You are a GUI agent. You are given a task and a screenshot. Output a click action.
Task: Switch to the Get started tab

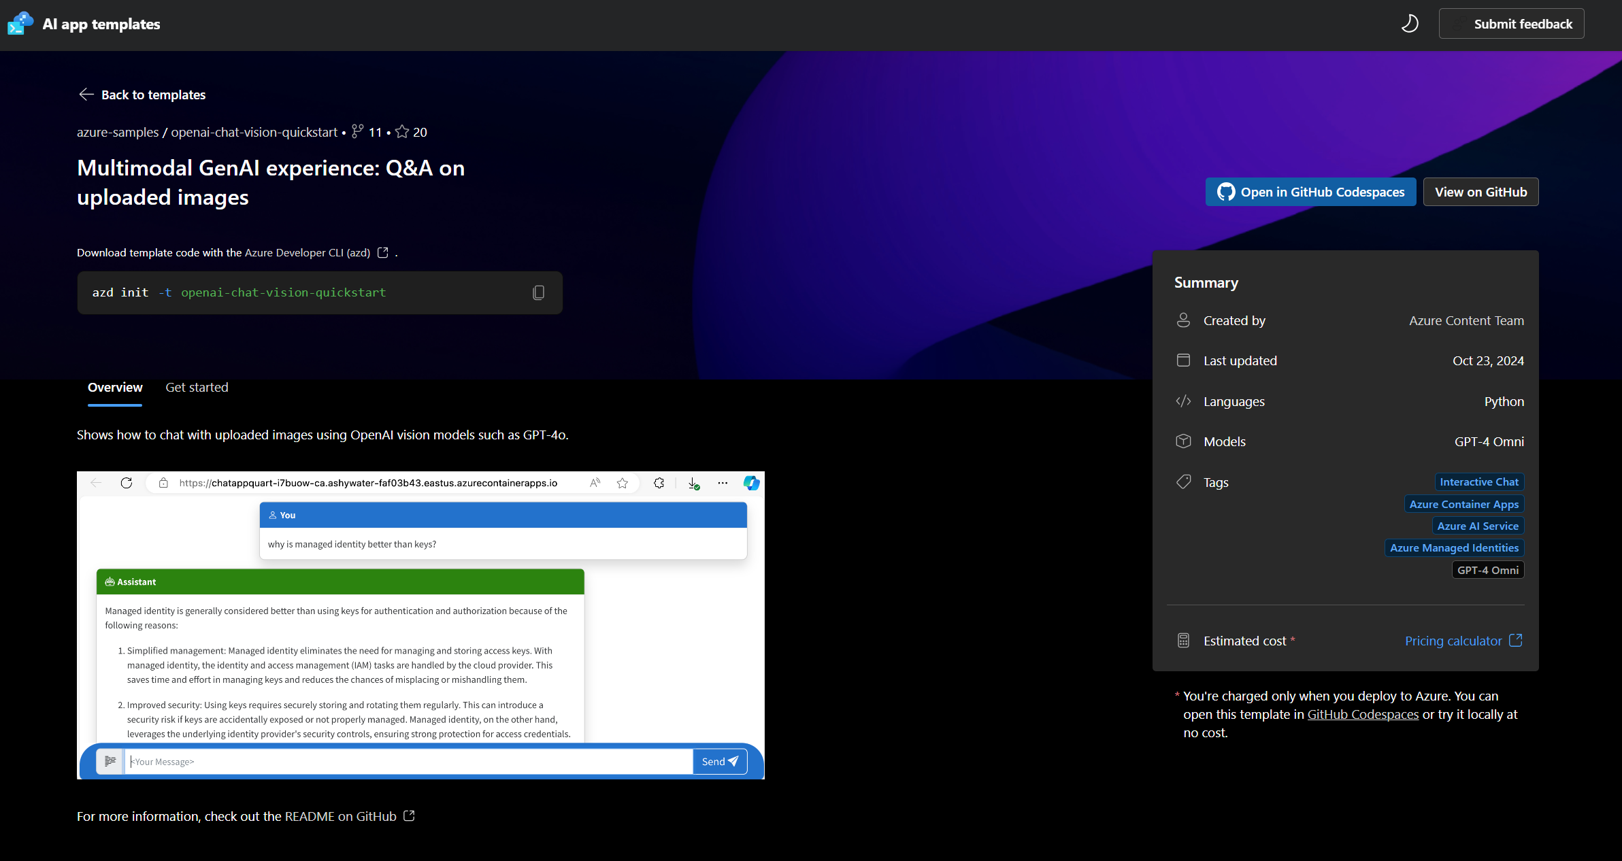point(197,387)
